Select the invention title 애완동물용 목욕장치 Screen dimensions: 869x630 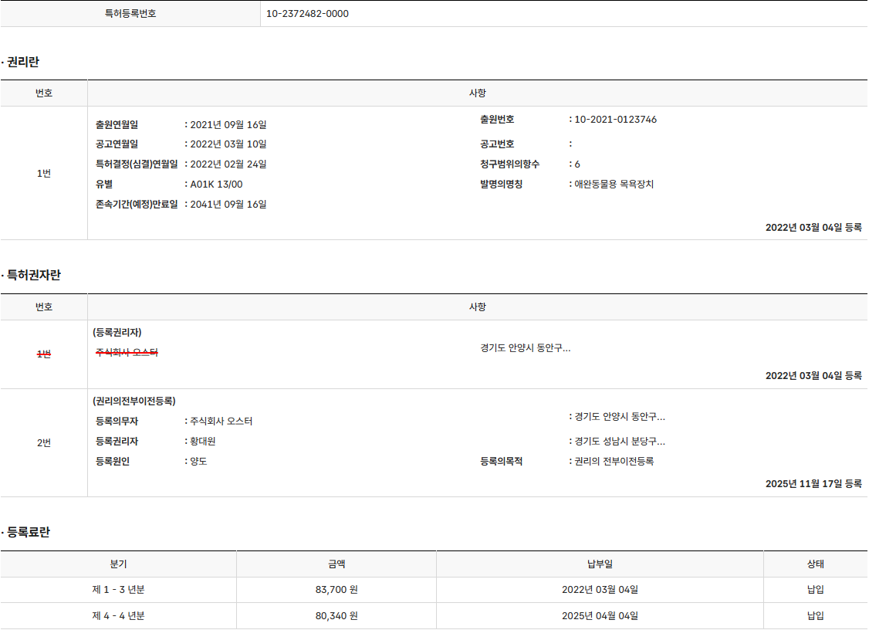614,185
